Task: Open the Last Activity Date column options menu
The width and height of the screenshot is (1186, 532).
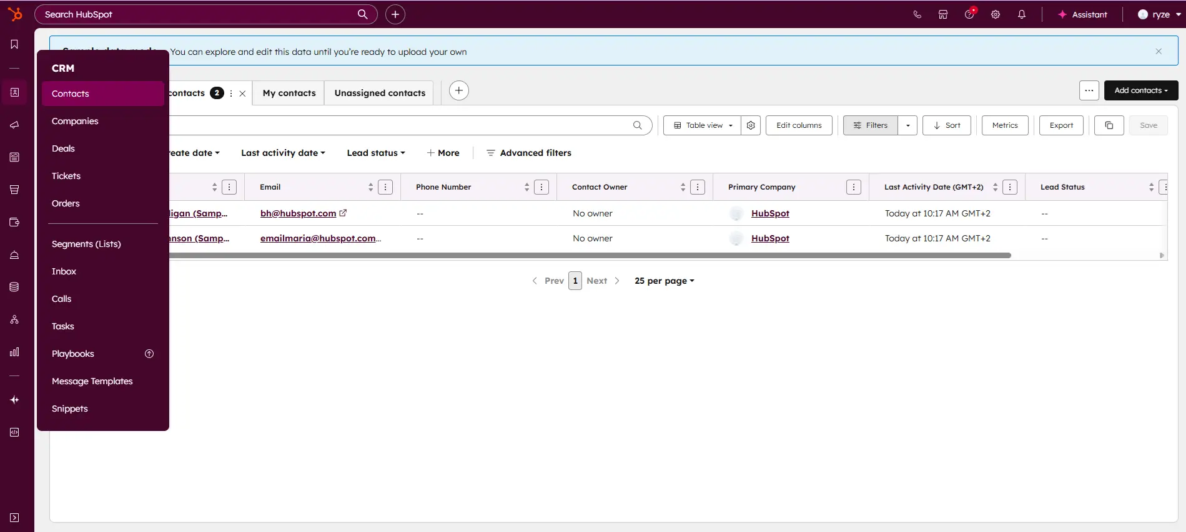Action: (x=1010, y=187)
